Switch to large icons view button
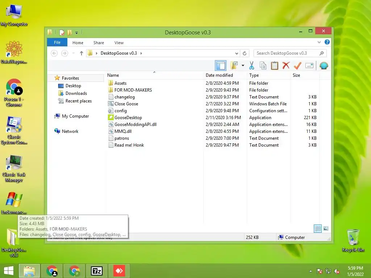The height and width of the screenshot is (278, 371). [326, 228]
